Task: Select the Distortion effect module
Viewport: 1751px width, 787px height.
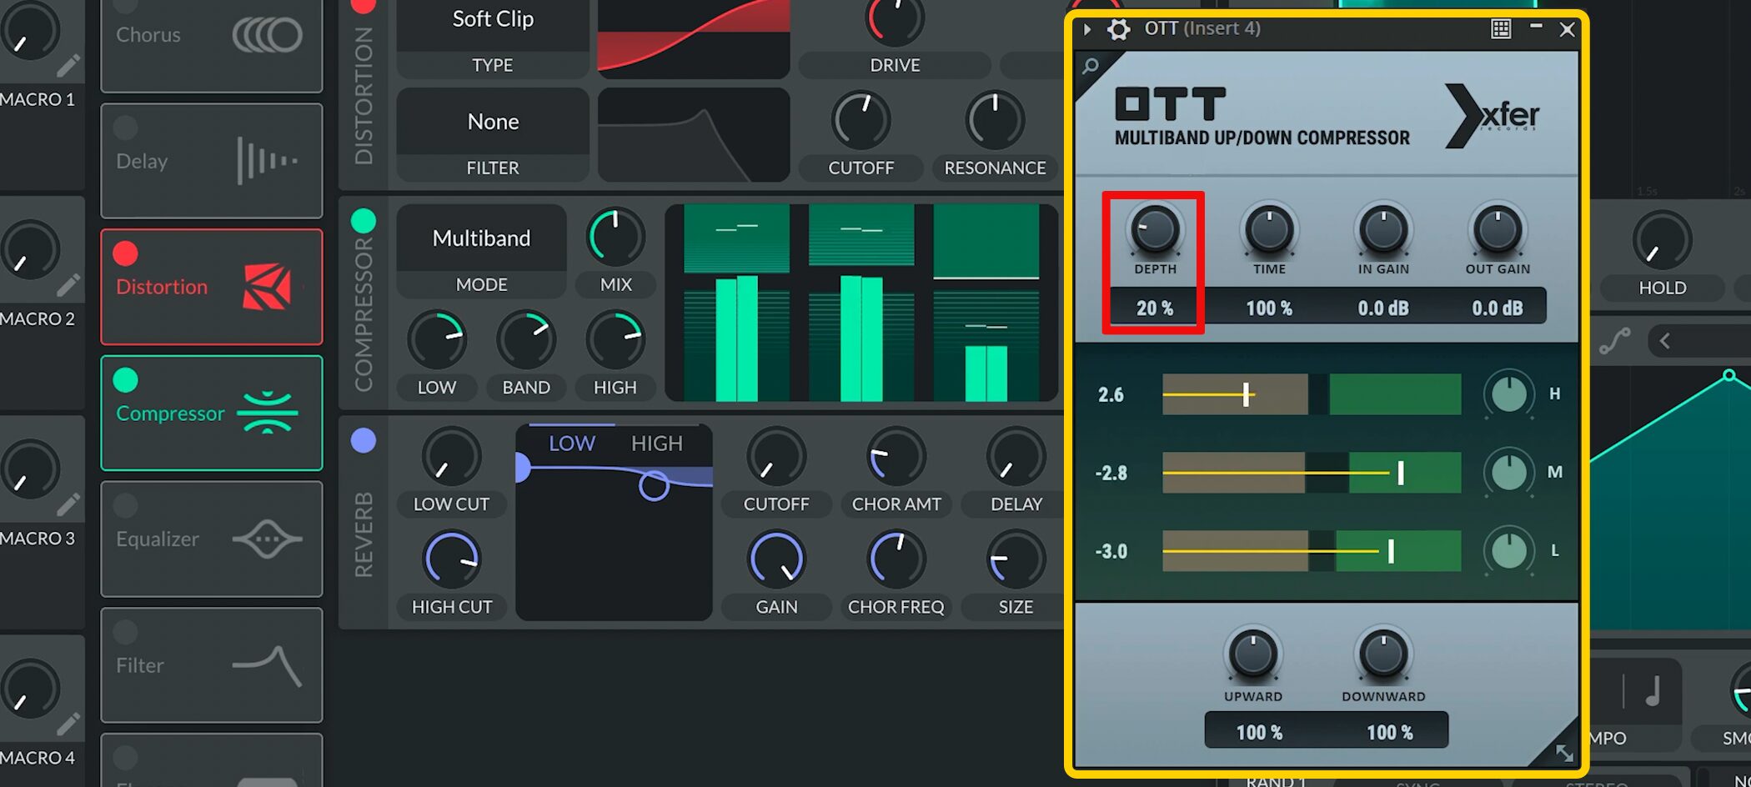Action: 212,287
